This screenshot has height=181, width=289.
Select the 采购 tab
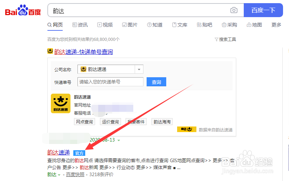[229, 25]
